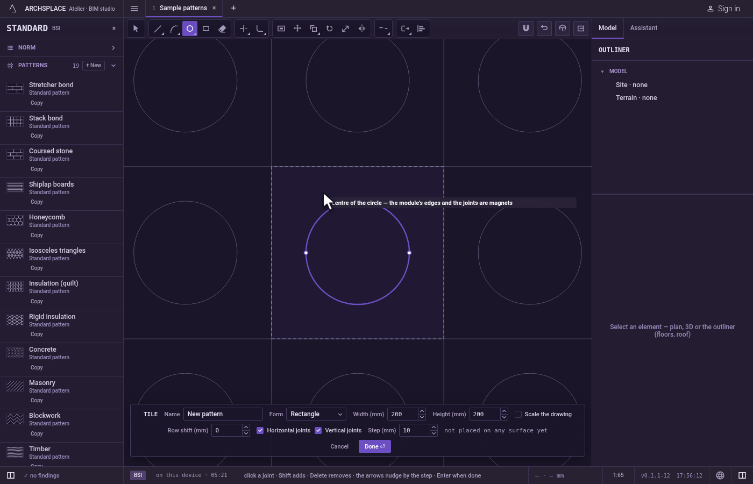Select the line drawing tool

[x=158, y=29]
